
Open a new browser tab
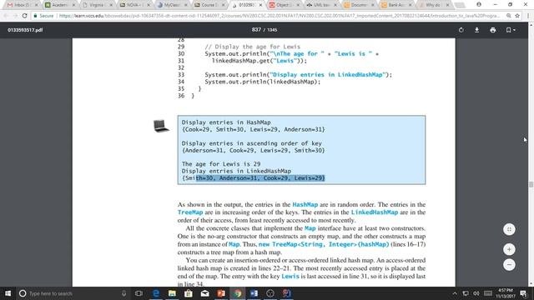pos(460,5)
